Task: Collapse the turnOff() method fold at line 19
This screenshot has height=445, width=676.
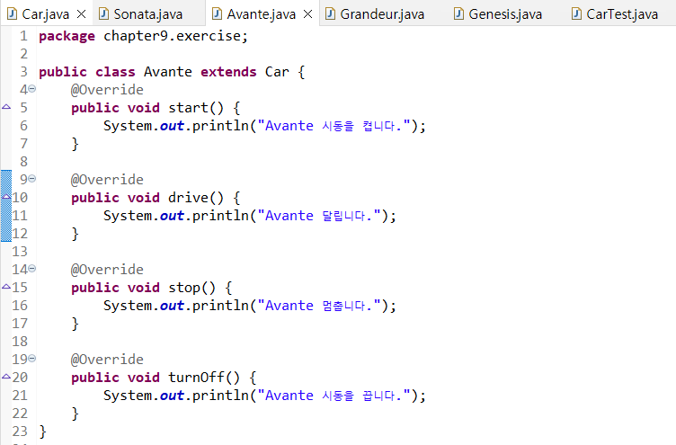Action: (32, 360)
